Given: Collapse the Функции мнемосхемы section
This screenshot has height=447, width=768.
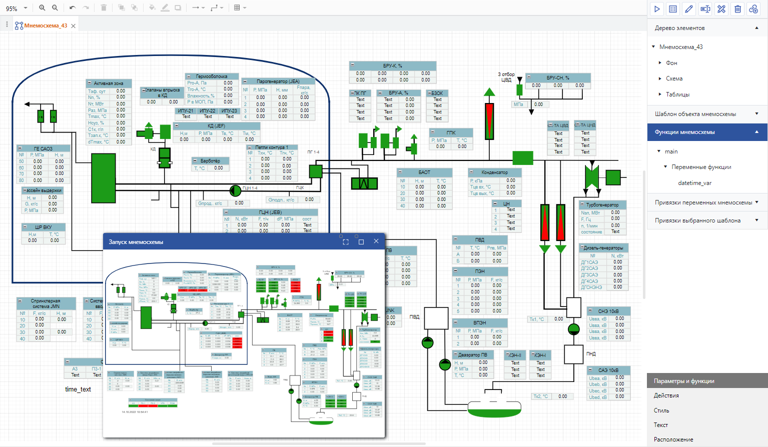Looking at the screenshot, I should (756, 132).
